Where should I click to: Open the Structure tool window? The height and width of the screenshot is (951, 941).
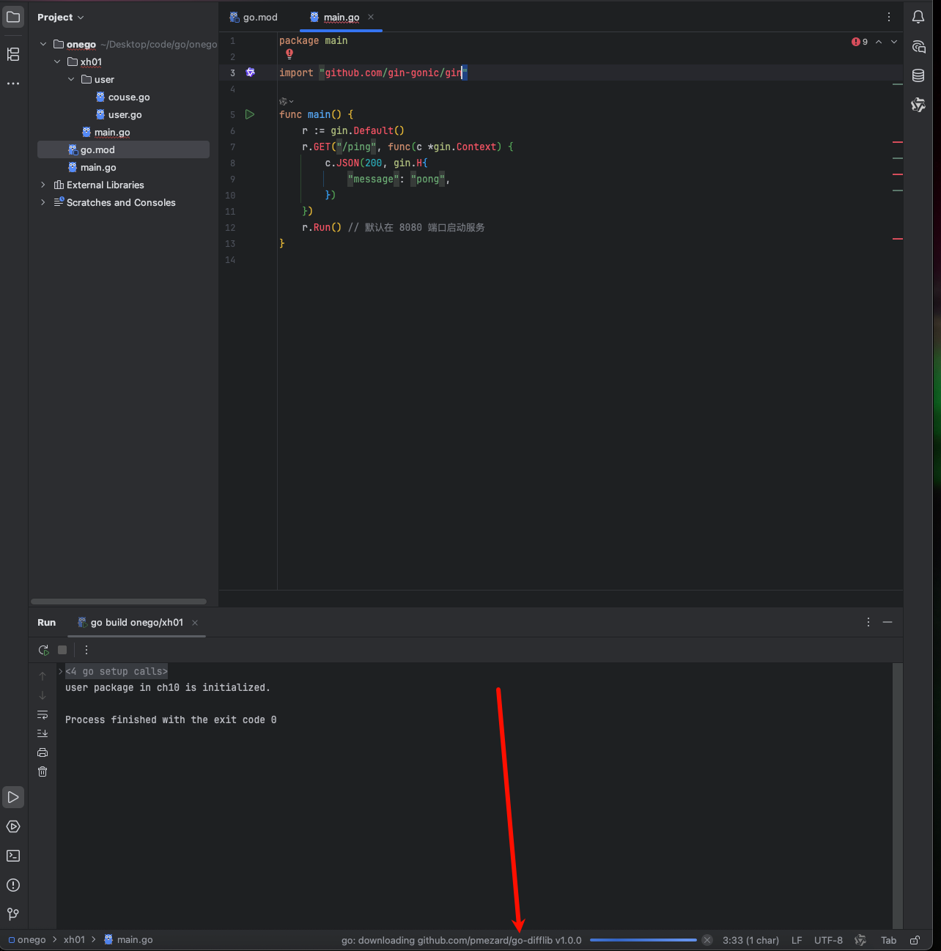[13, 54]
